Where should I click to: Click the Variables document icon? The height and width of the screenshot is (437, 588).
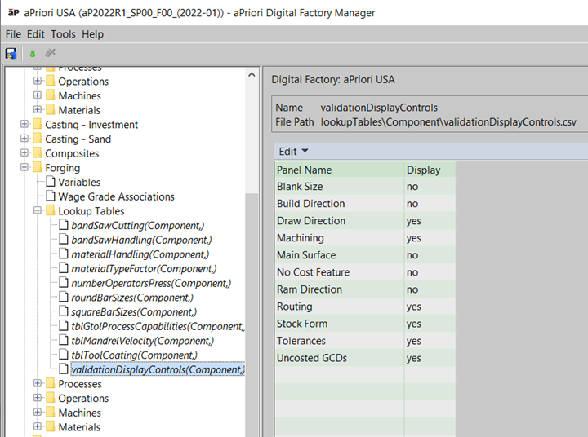pos(51,182)
